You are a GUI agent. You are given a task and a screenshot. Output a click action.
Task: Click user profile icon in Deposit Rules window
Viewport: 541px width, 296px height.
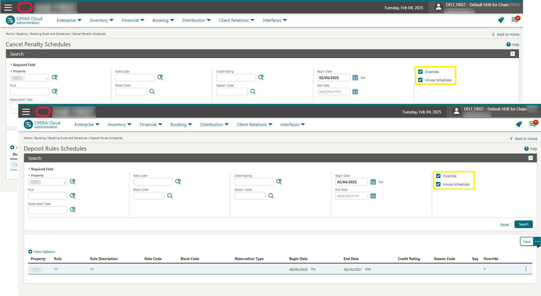(x=456, y=111)
